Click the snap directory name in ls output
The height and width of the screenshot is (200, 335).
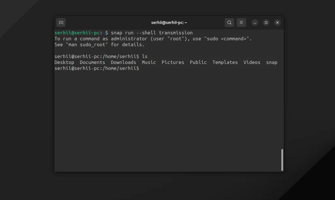272,62
